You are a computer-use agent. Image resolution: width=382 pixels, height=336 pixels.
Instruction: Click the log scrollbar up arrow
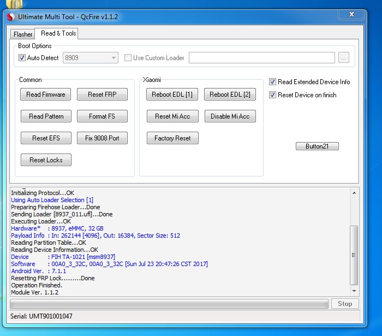[354, 193]
